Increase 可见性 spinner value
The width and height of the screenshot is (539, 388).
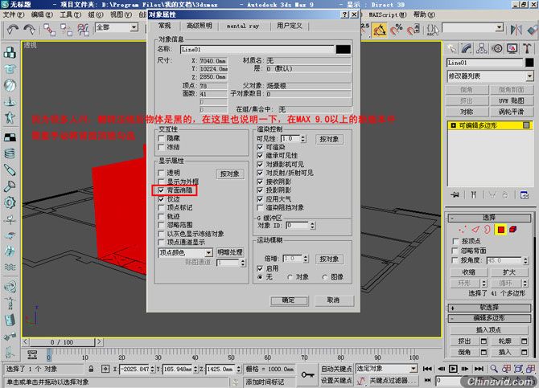tap(302, 137)
